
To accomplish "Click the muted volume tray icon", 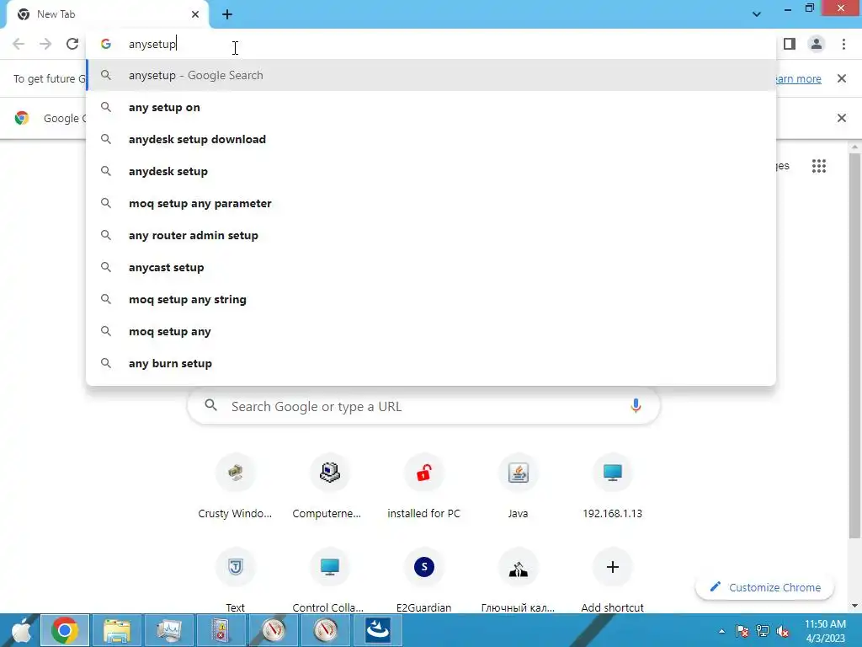I will click(x=783, y=631).
